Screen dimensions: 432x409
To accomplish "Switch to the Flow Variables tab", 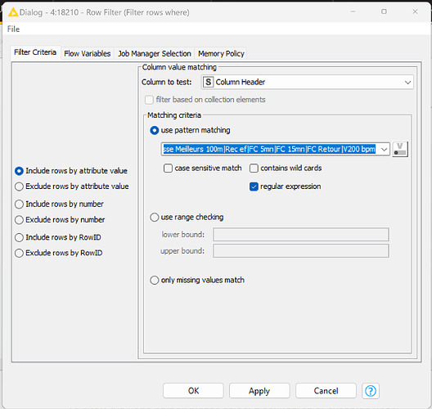I will [x=87, y=53].
